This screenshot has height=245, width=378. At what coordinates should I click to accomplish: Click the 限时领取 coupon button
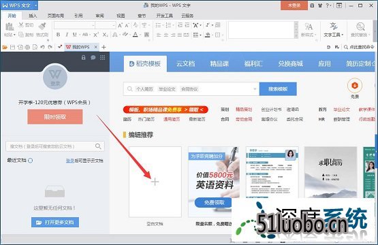point(55,117)
